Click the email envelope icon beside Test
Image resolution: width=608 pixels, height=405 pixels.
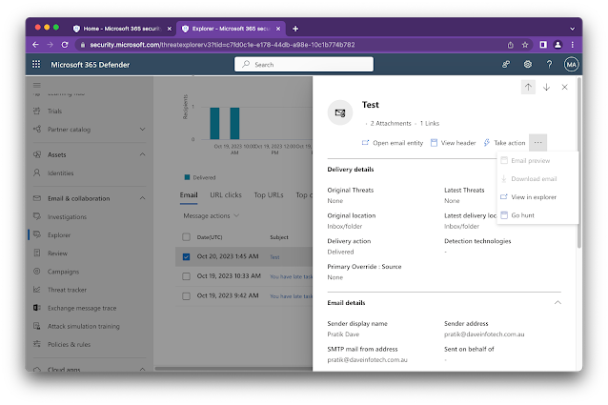point(340,112)
